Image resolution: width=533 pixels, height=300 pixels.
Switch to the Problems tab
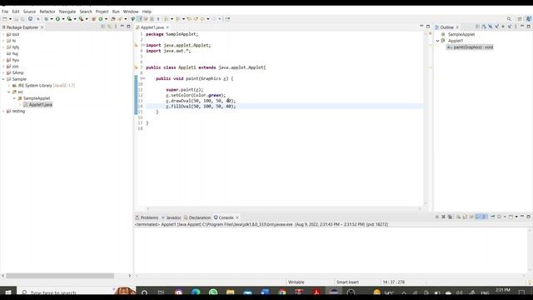pyautogui.click(x=147, y=217)
